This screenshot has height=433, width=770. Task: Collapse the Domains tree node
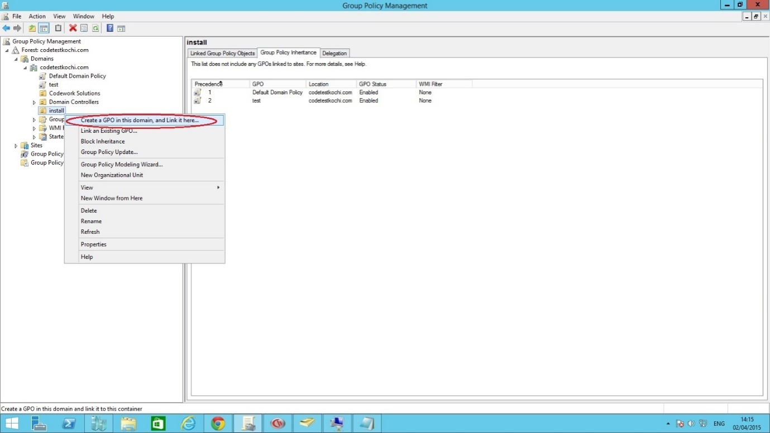pyautogui.click(x=16, y=59)
